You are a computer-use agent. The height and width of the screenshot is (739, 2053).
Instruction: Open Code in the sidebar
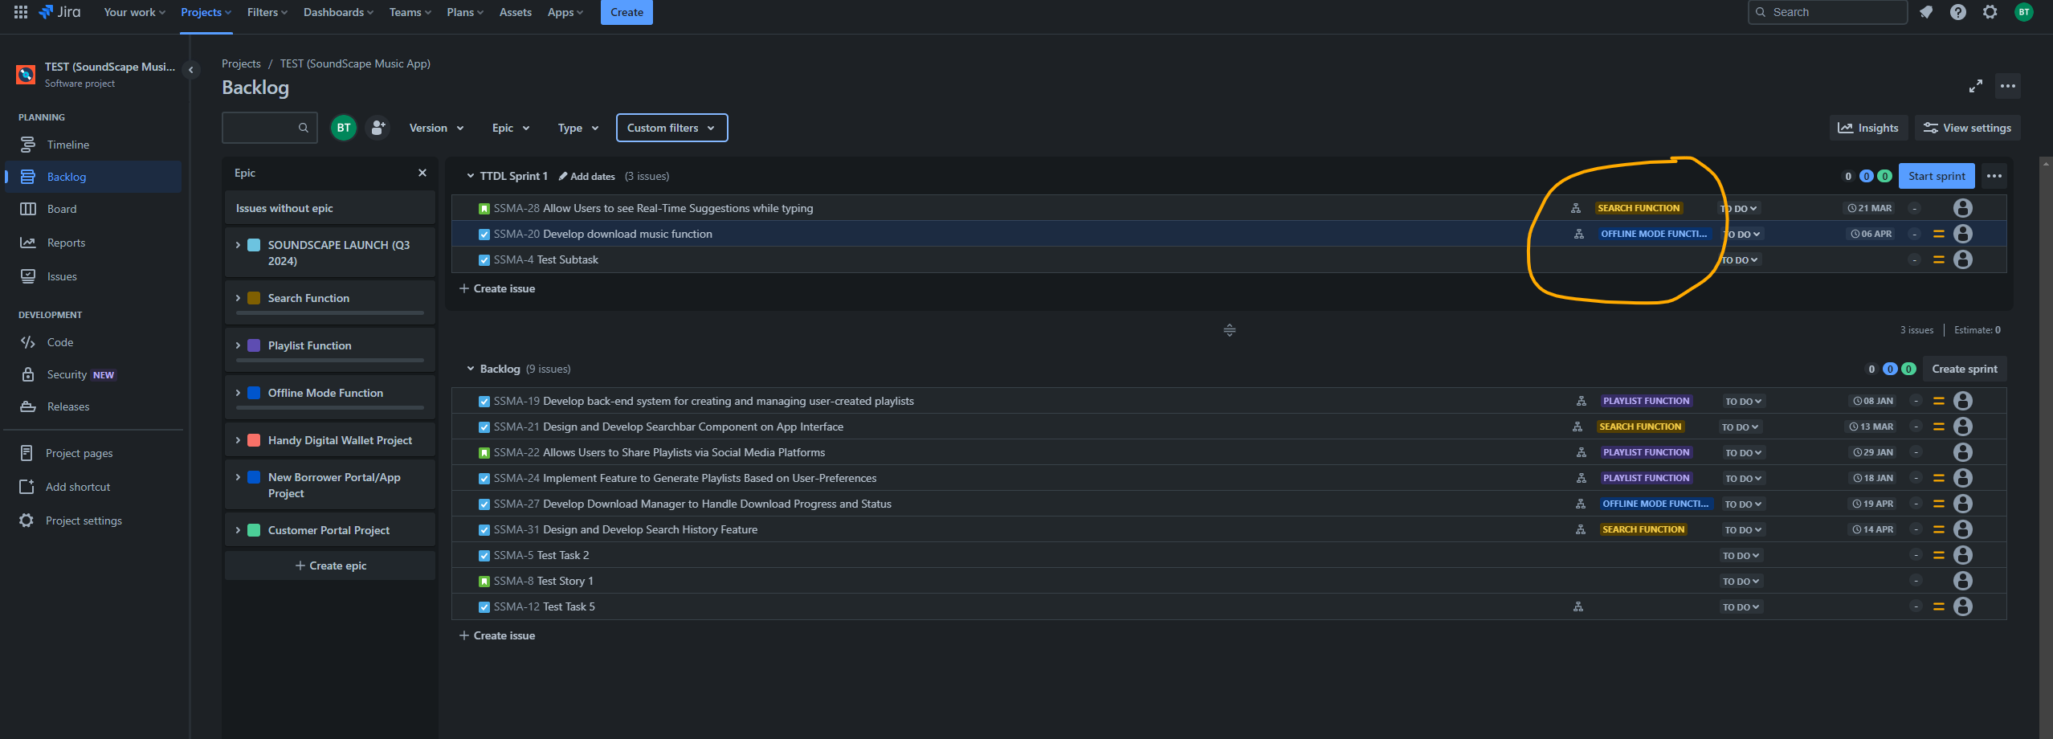pyautogui.click(x=93, y=342)
